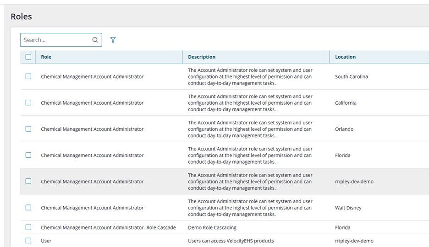Viewport: 429px width, 247px height.
Task: Open the User role entry
Action: pyautogui.click(x=46, y=241)
